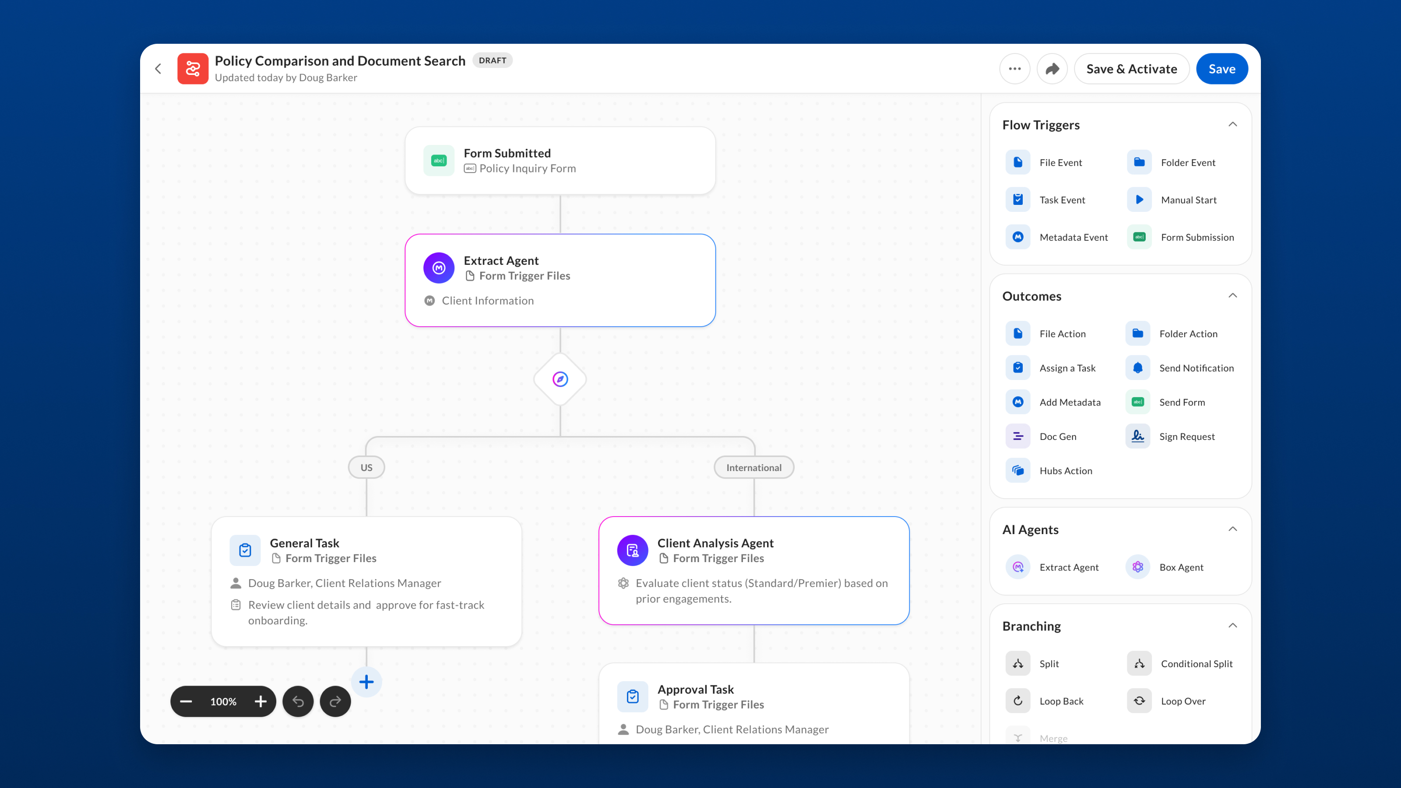Open the Form Submitted trigger node

(560, 160)
